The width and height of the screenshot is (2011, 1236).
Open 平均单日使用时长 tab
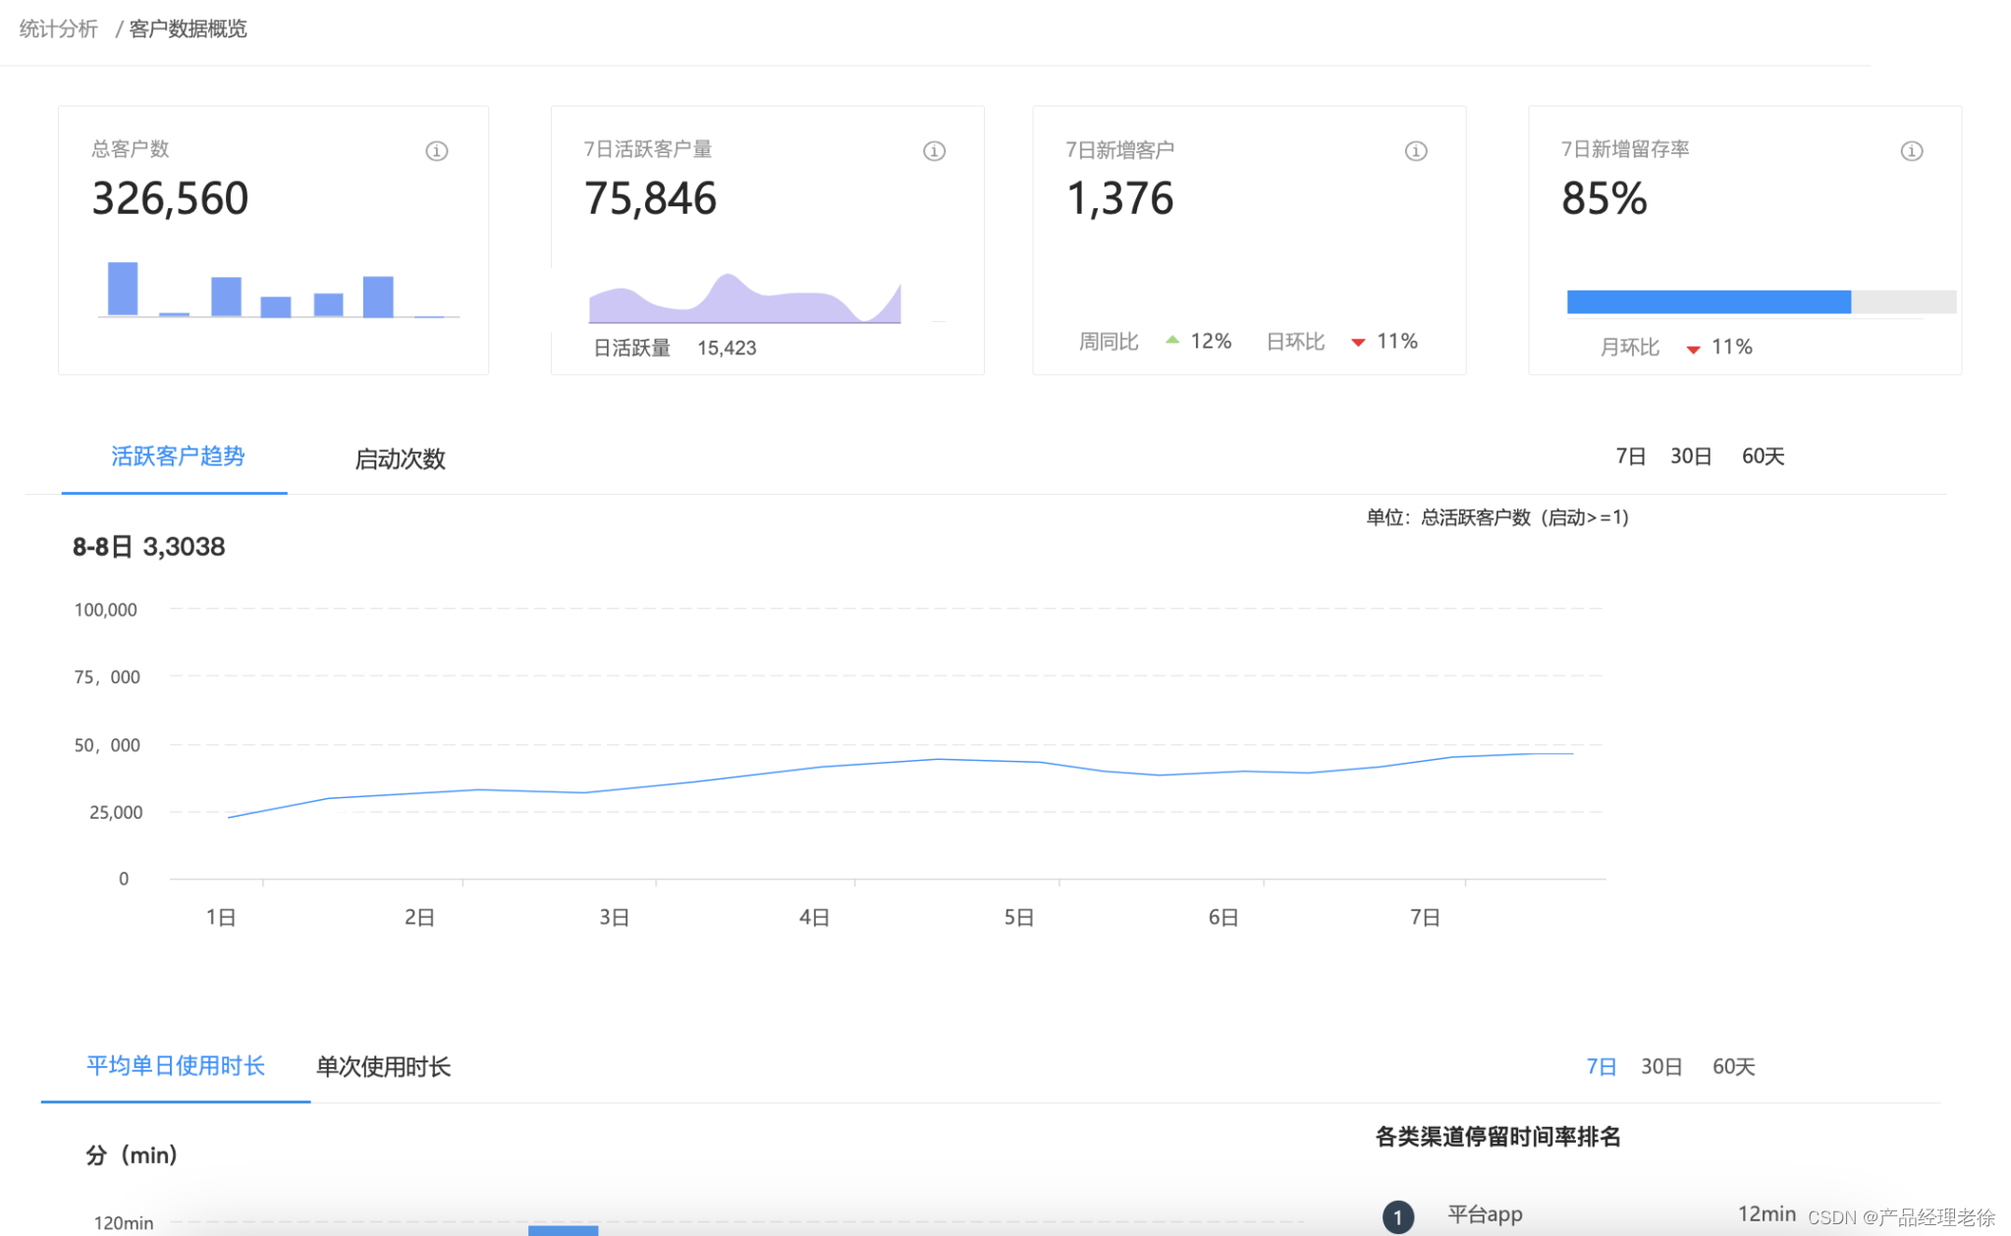pyautogui.click(x=176, y=1066)
